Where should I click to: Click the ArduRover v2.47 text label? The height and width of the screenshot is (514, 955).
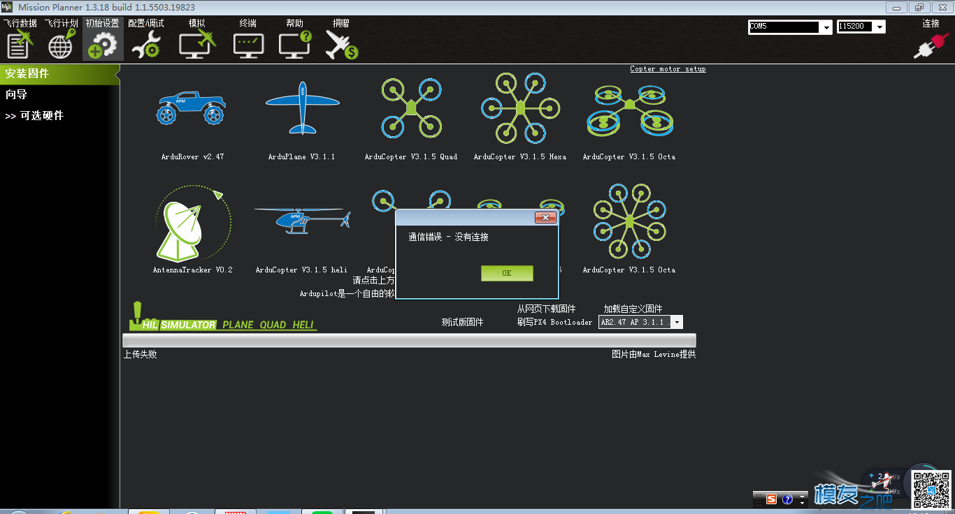[x=192, y=157]
